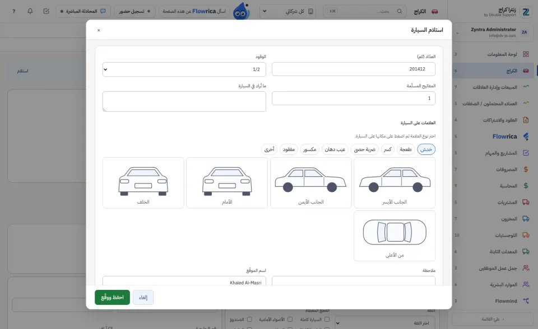Click the Flowrica water drop mascot
This screenshot has height=329, width=538.
click(x=241, y=11)
